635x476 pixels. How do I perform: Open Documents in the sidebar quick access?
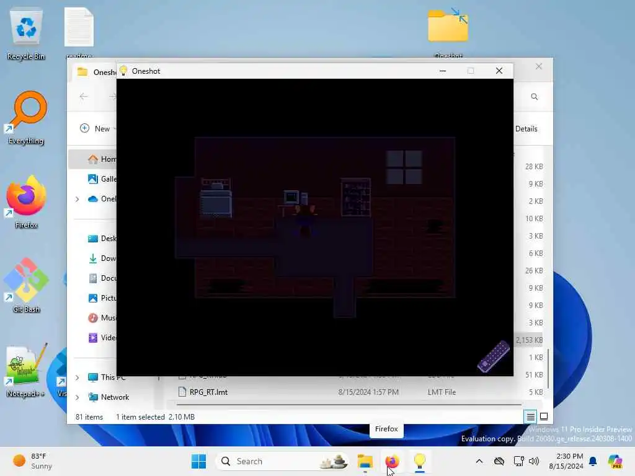102,278
